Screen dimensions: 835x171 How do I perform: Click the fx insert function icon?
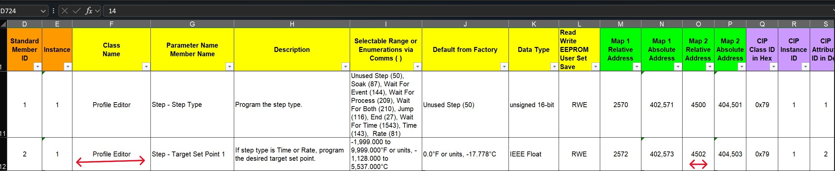pos(89,11)
